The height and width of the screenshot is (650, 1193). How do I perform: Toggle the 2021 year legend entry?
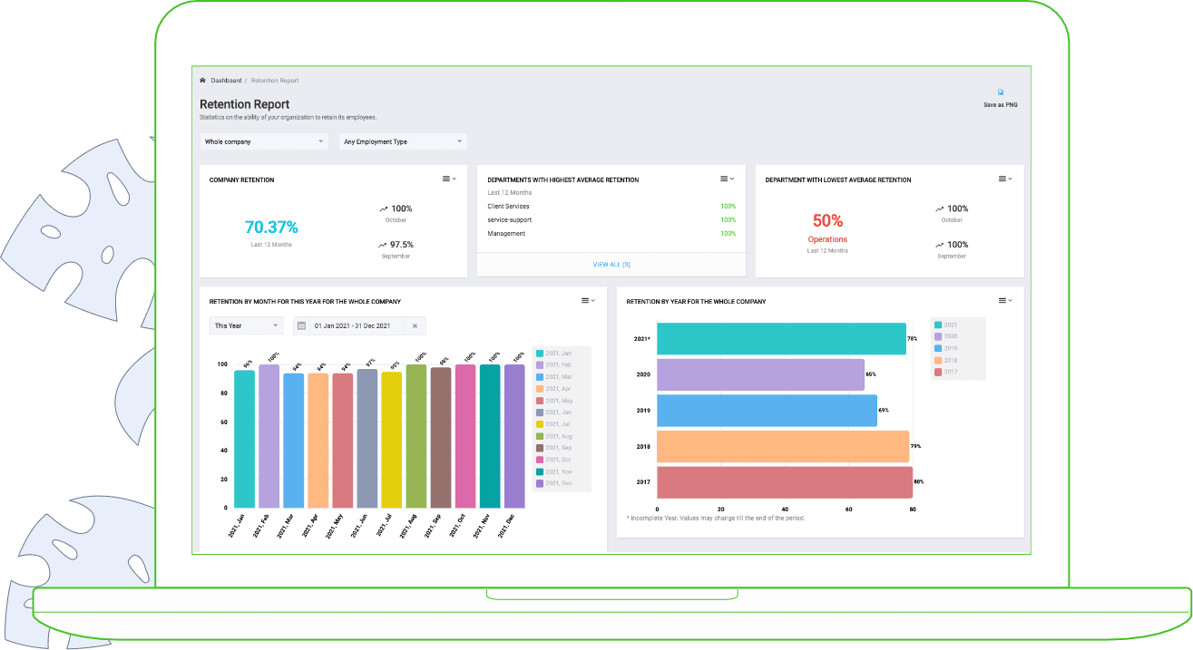click(946, 325)
